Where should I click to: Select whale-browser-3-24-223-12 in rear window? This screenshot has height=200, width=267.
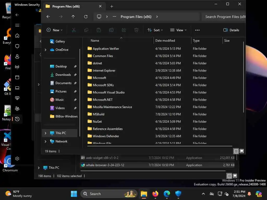coord(157,165)
